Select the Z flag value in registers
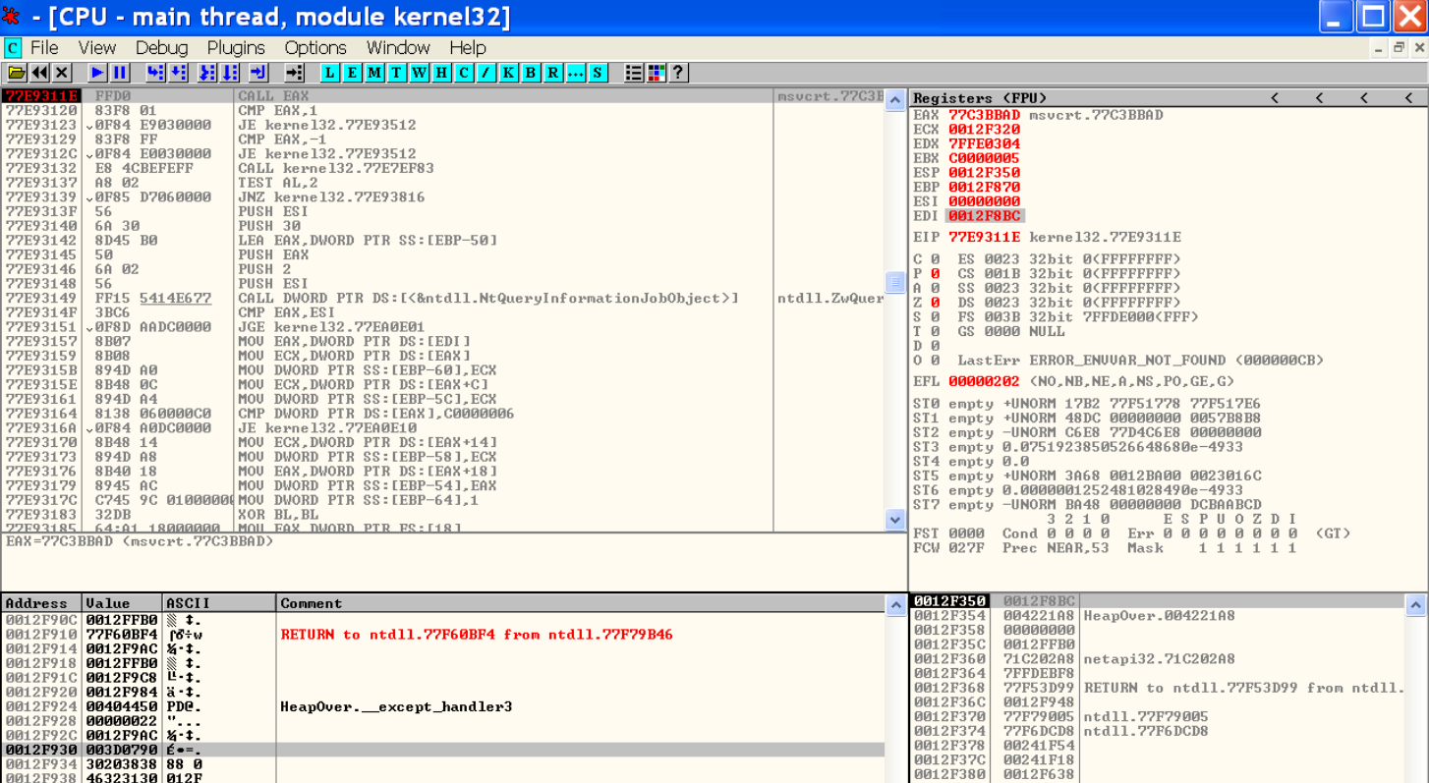The width and height of the screenshot is (1429, 783). click(x=936, y=303)
